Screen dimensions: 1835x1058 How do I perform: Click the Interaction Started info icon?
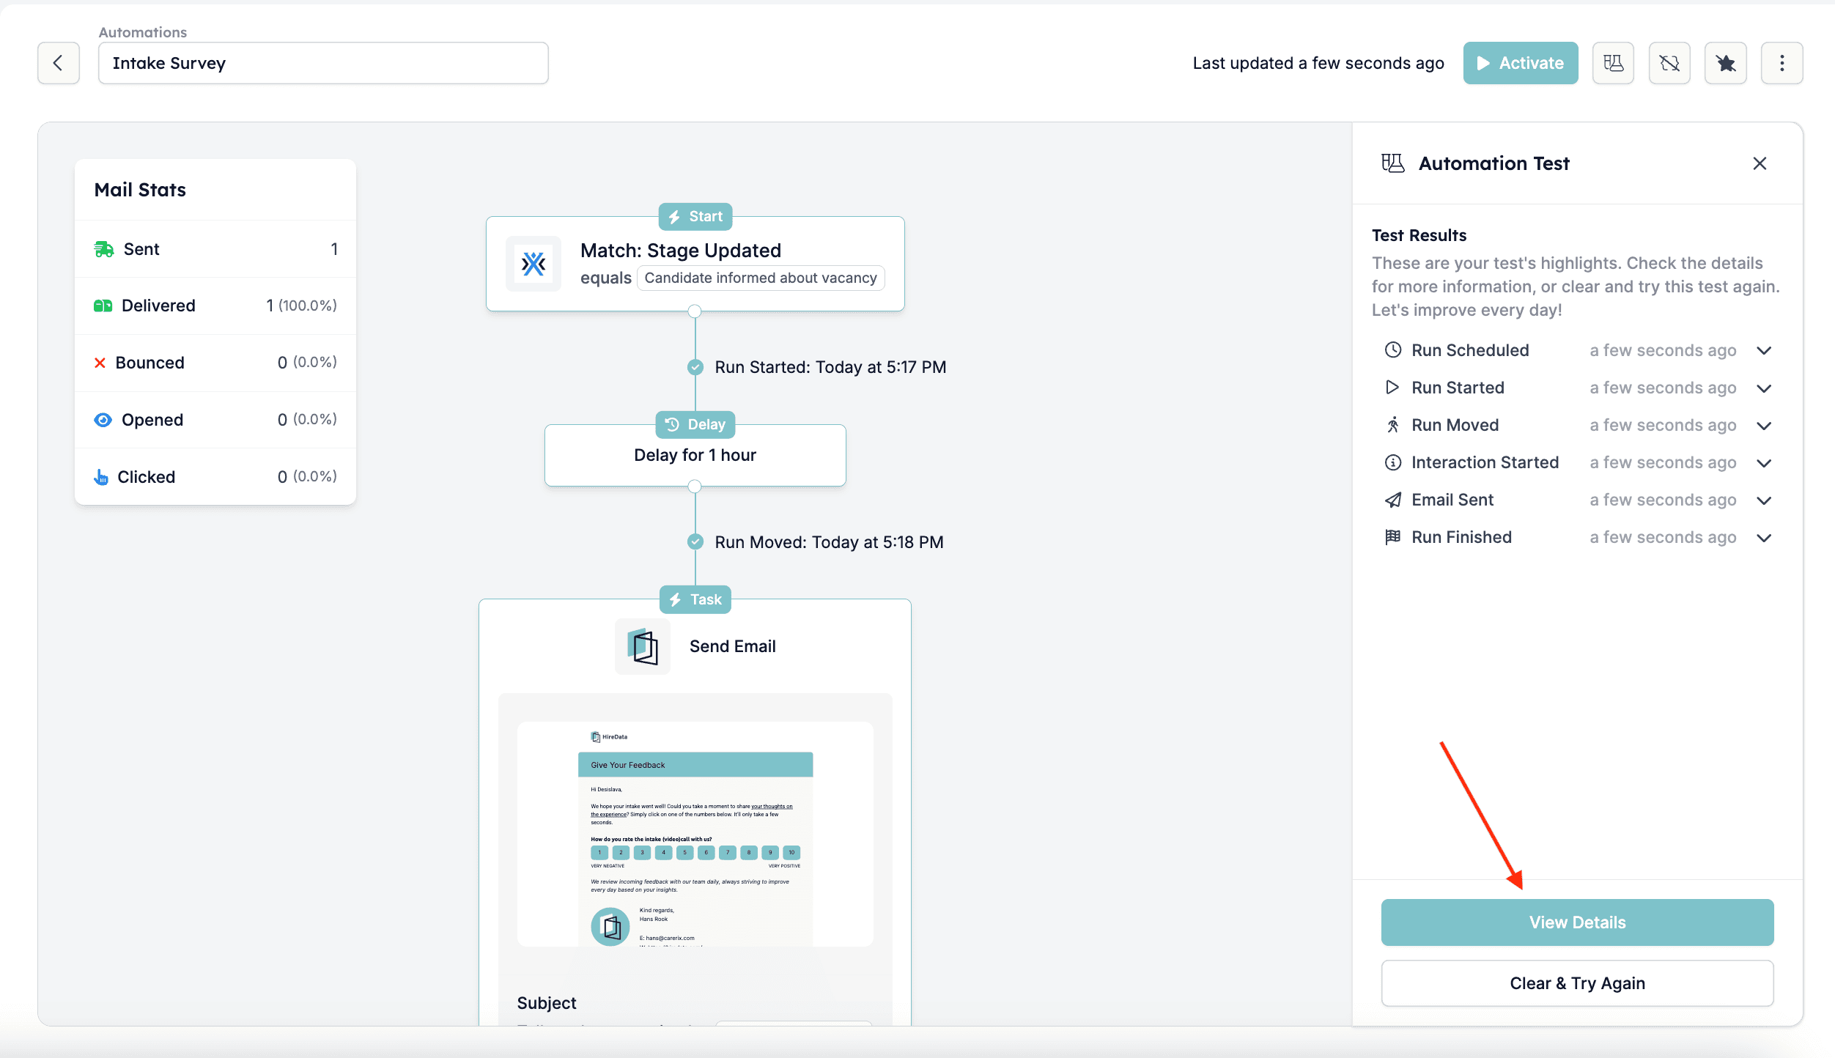pyautogui.click(x=1392, y=462)
